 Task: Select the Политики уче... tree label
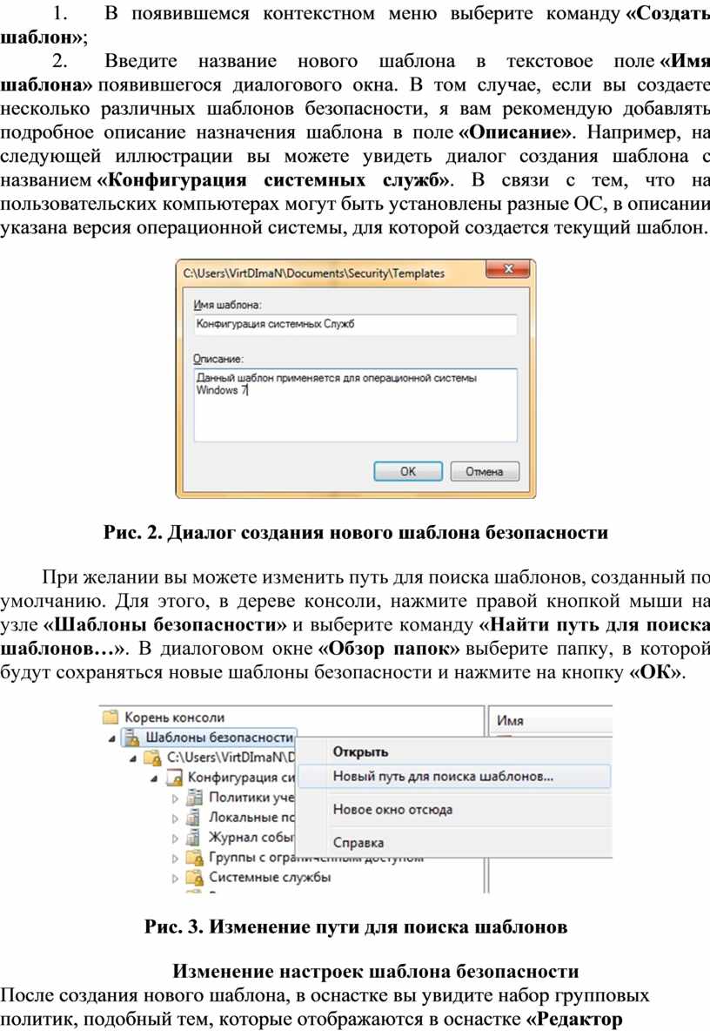(x=251, y=798)
